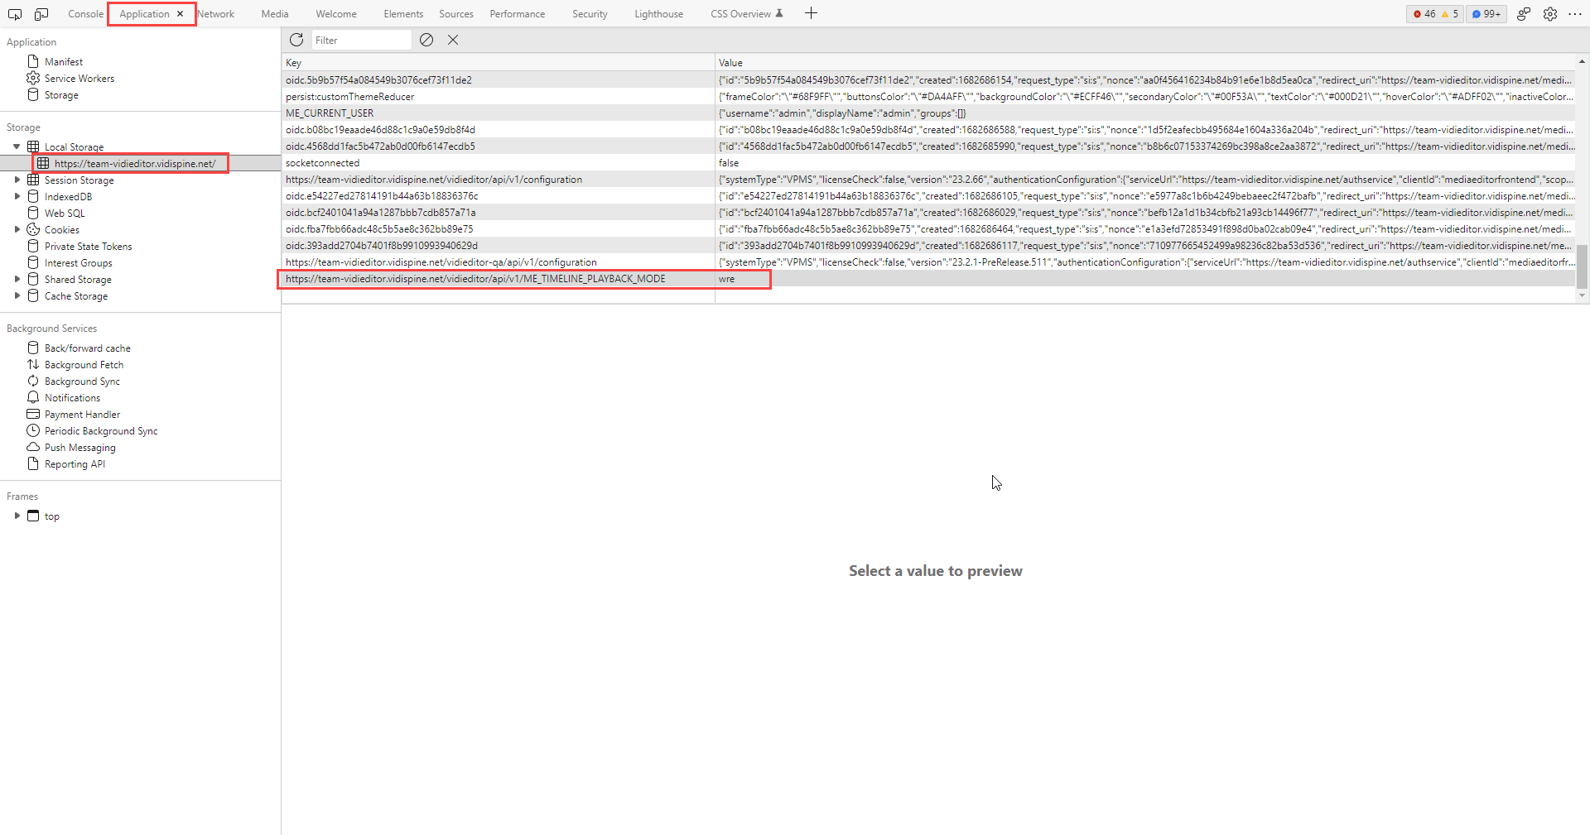Click the errors and warnings counter
The image size is (1590, 835).
click(x=1435, y=14)
